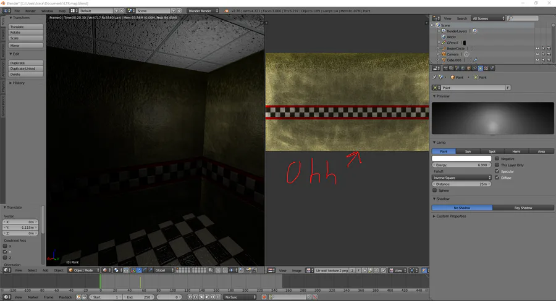Click the timeline record button icon
This screenshot has height=301, width=556.
click(x=264, y=297)
